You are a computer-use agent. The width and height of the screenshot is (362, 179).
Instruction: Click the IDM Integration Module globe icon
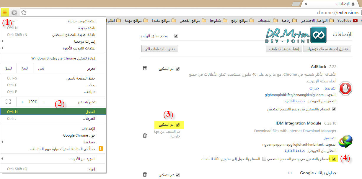pyautogui.click(x=345, y=142)
